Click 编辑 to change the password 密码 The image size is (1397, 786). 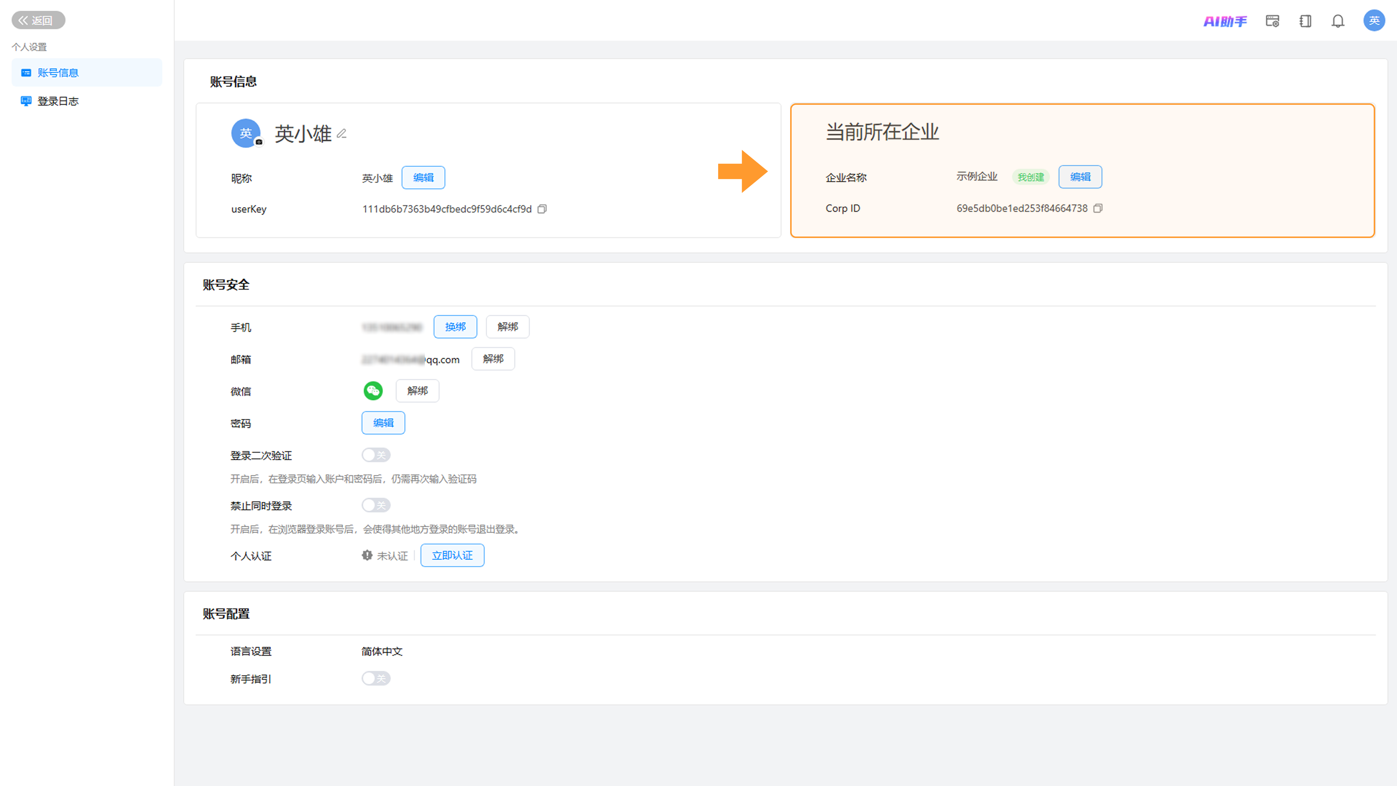pos(383,422)
